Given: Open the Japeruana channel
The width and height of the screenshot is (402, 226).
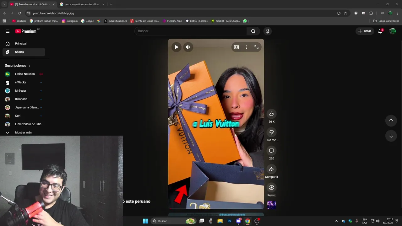Looking at the screenshot, I should click(x=24, y=107).
